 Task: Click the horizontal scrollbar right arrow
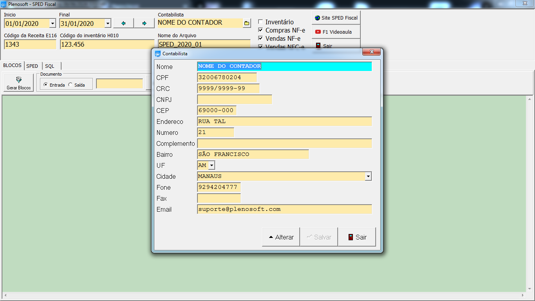click(x=523, y=295)
